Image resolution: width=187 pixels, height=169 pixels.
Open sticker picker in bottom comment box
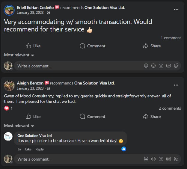pyautogui.click(x=176, y=159)
